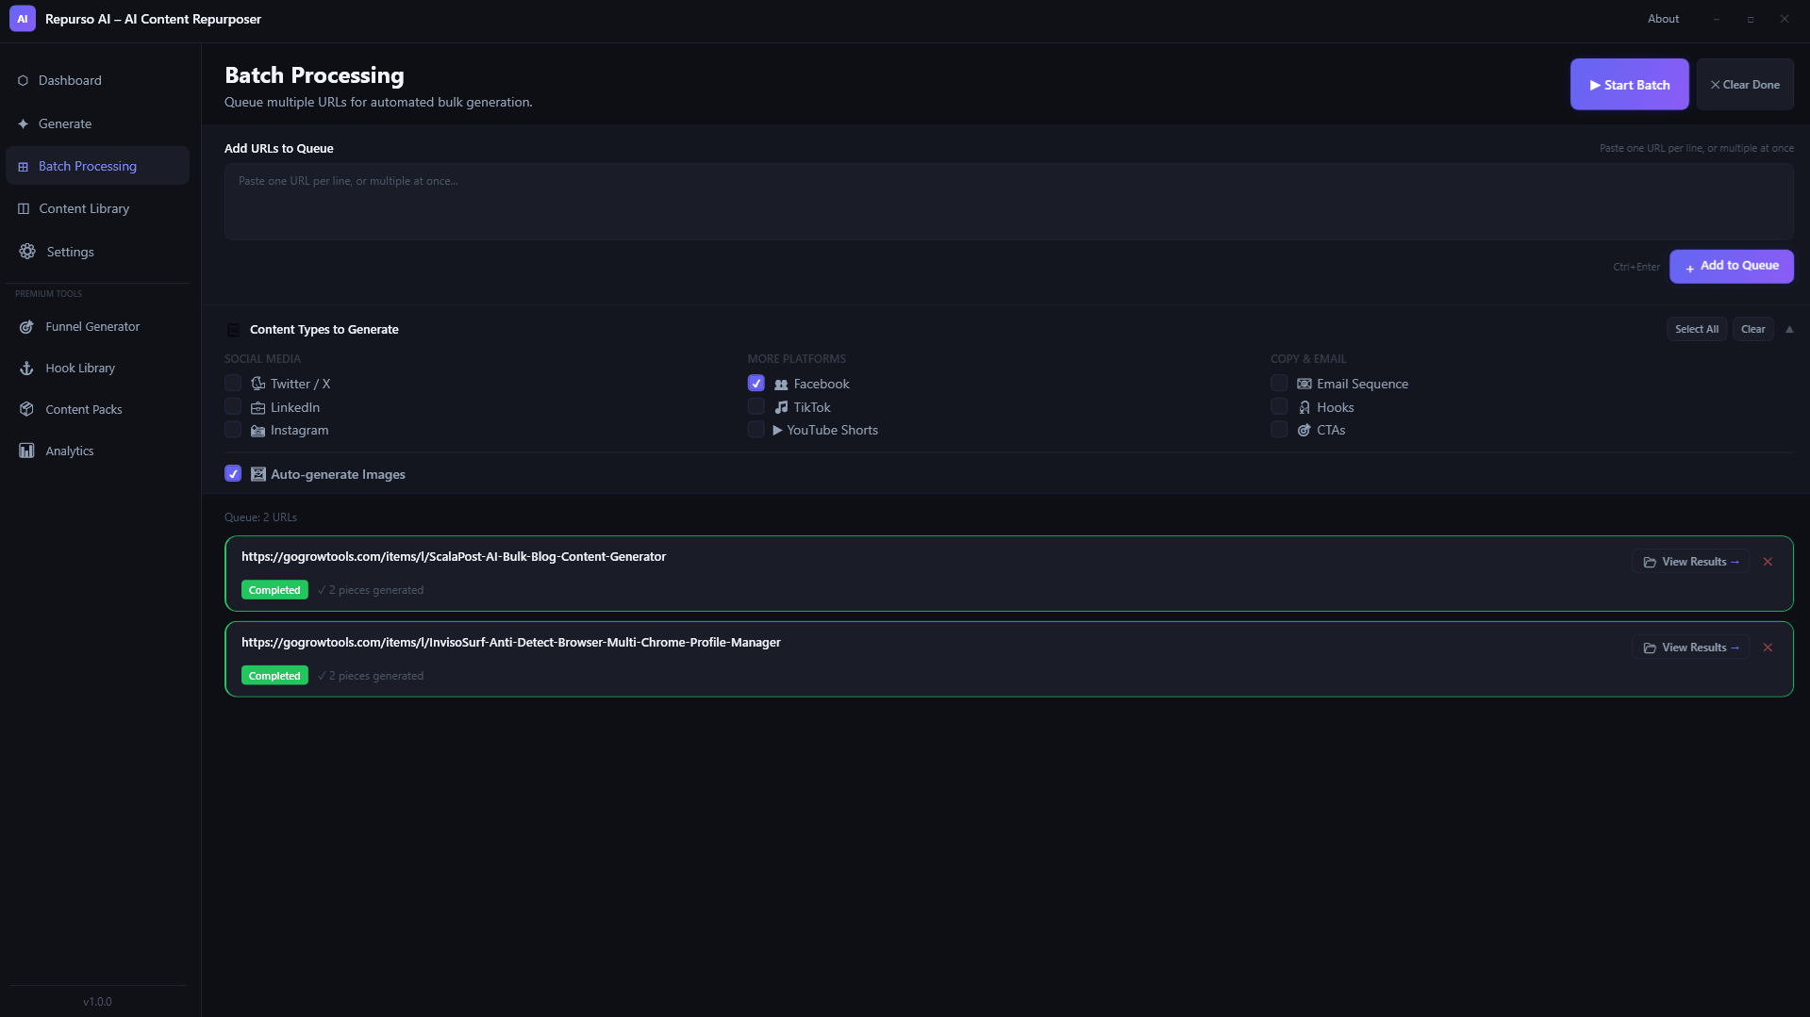Image resolution: width=1810 pixels, height=1017 pixels.
Task: Click the TikTok music note icon
Action: (x=781, y=407)
